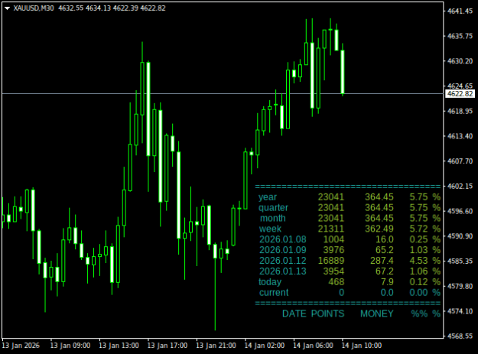Click the %% column header
The image size is (478, 354).
(x=419, y=313)
